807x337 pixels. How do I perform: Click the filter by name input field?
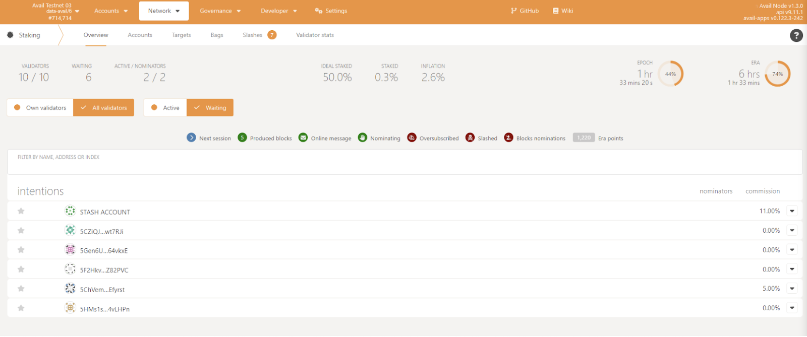[x=403, y=166]
